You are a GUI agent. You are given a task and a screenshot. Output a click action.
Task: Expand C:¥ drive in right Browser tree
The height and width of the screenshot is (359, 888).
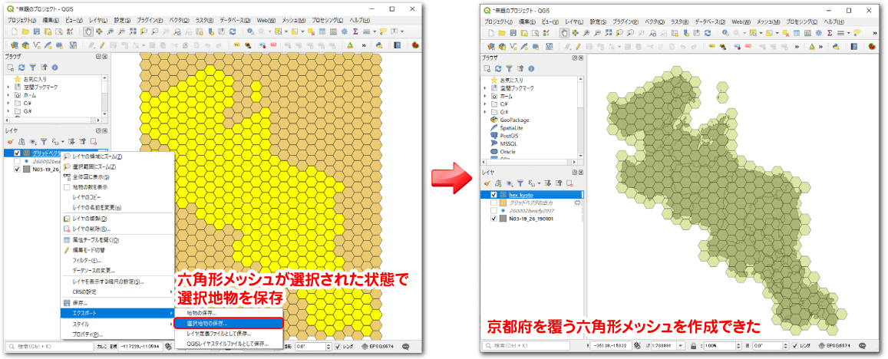485,104
